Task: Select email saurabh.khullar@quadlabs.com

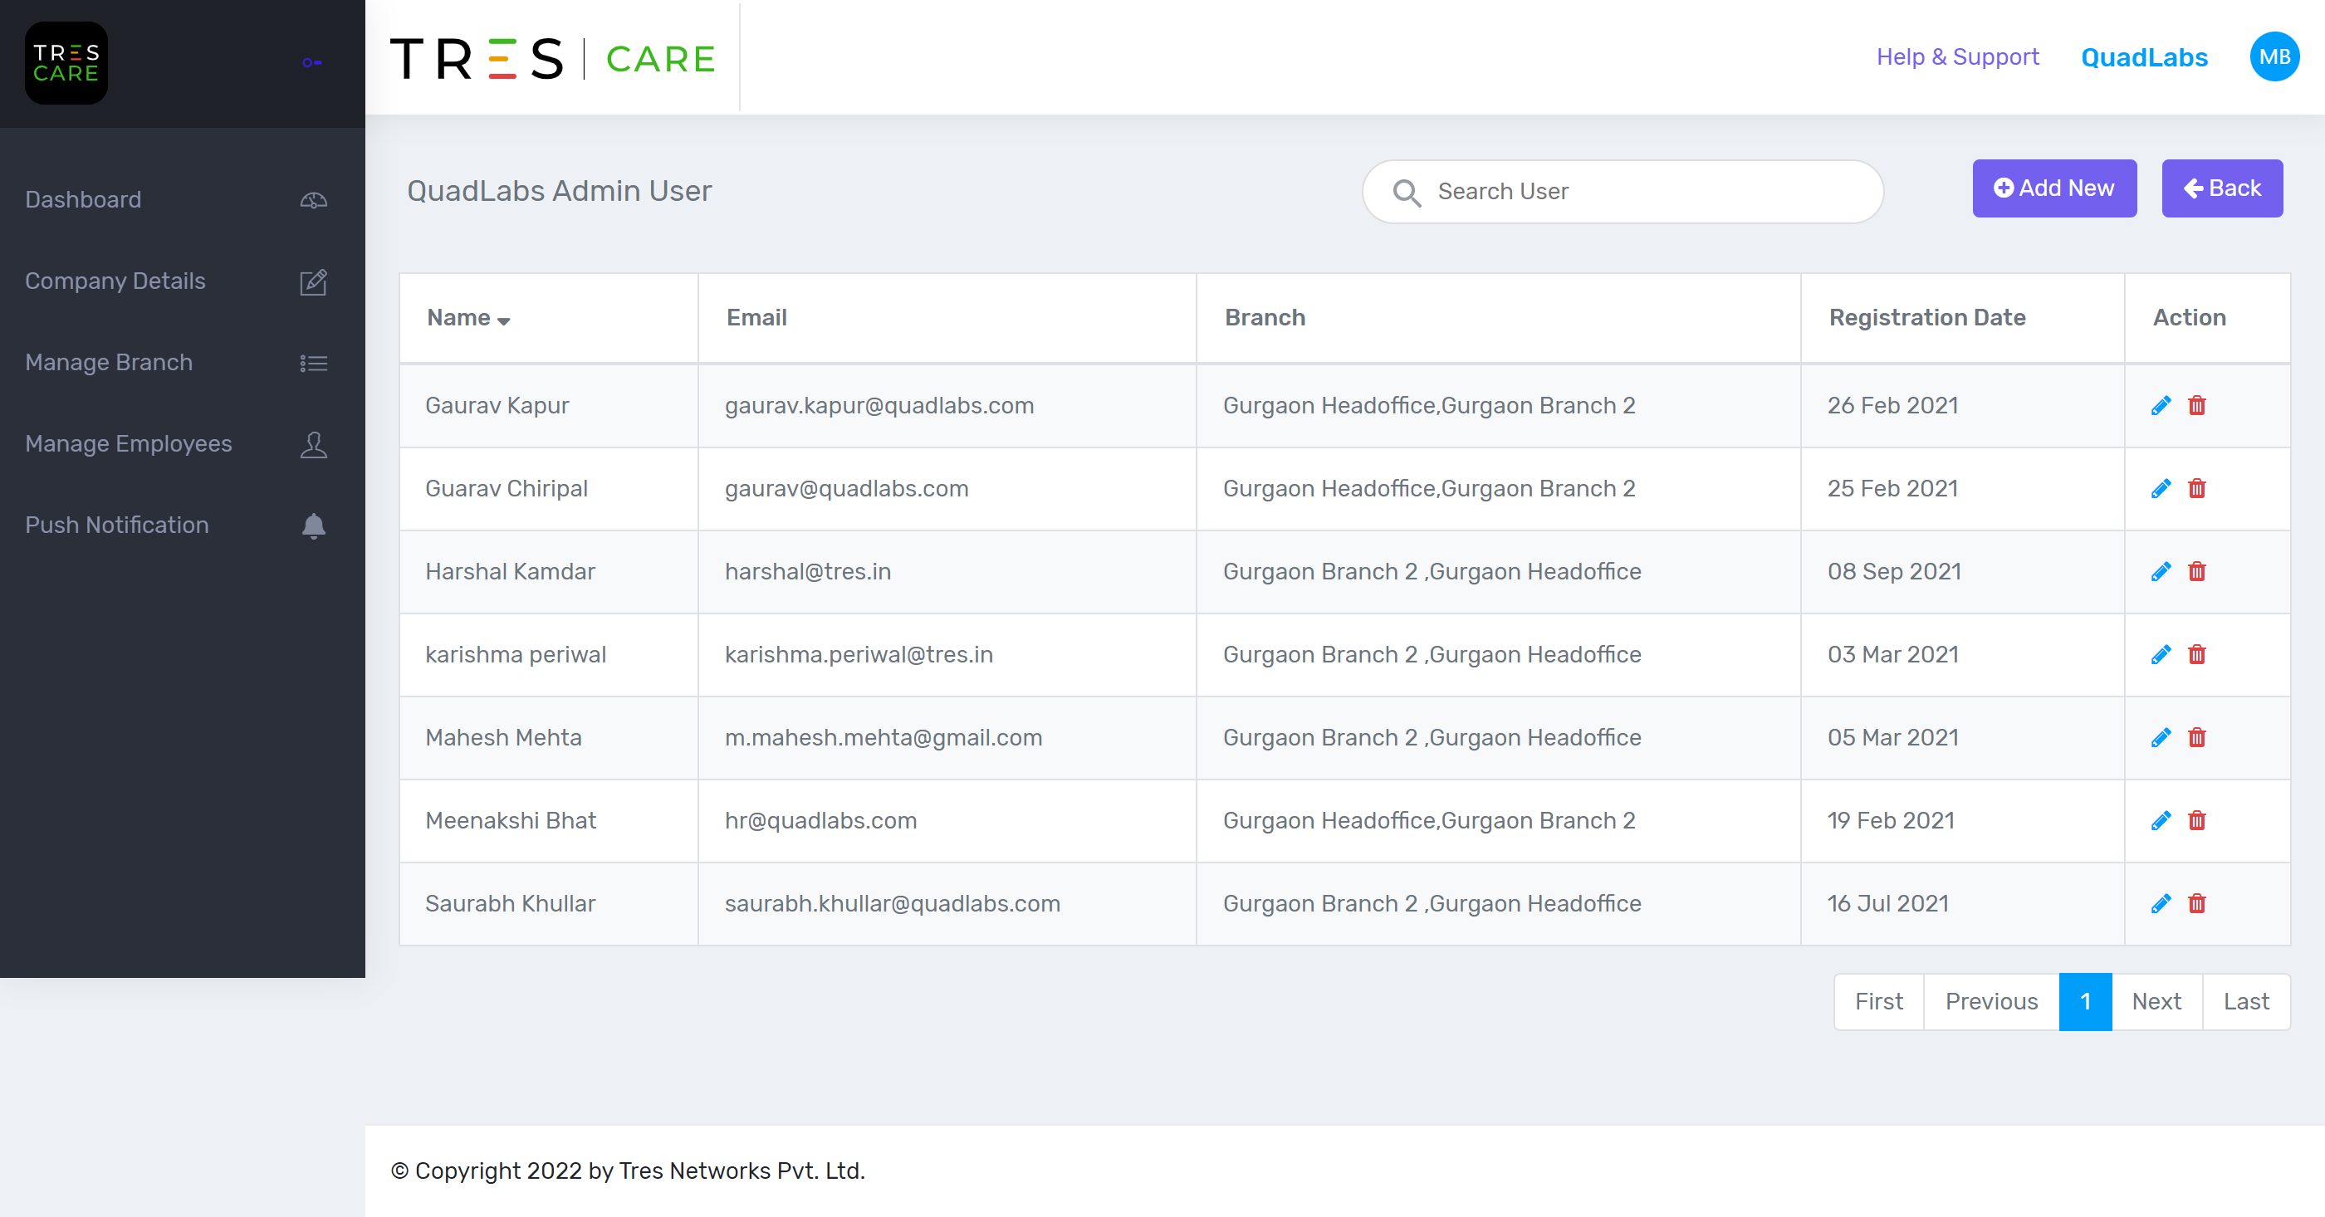Action: tap(893, 904)
